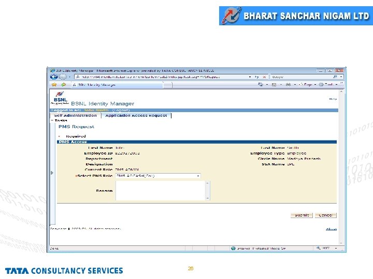Click the Internet Explorer icon in title bar
The image size is (373, 279).
point(52,70)
